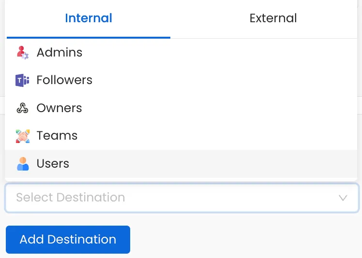Click the Admins person-with-gear icon
This screenshot has width=362, height=258.
(22, 52)
